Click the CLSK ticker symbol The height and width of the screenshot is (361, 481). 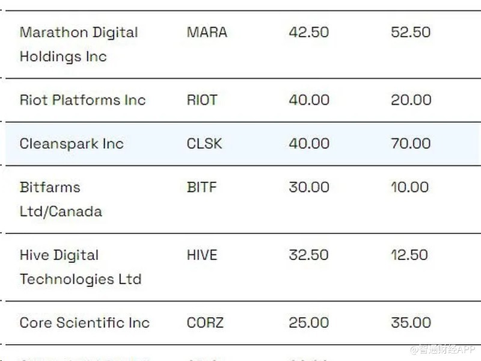pyautogui.click(x=204, y=144)
